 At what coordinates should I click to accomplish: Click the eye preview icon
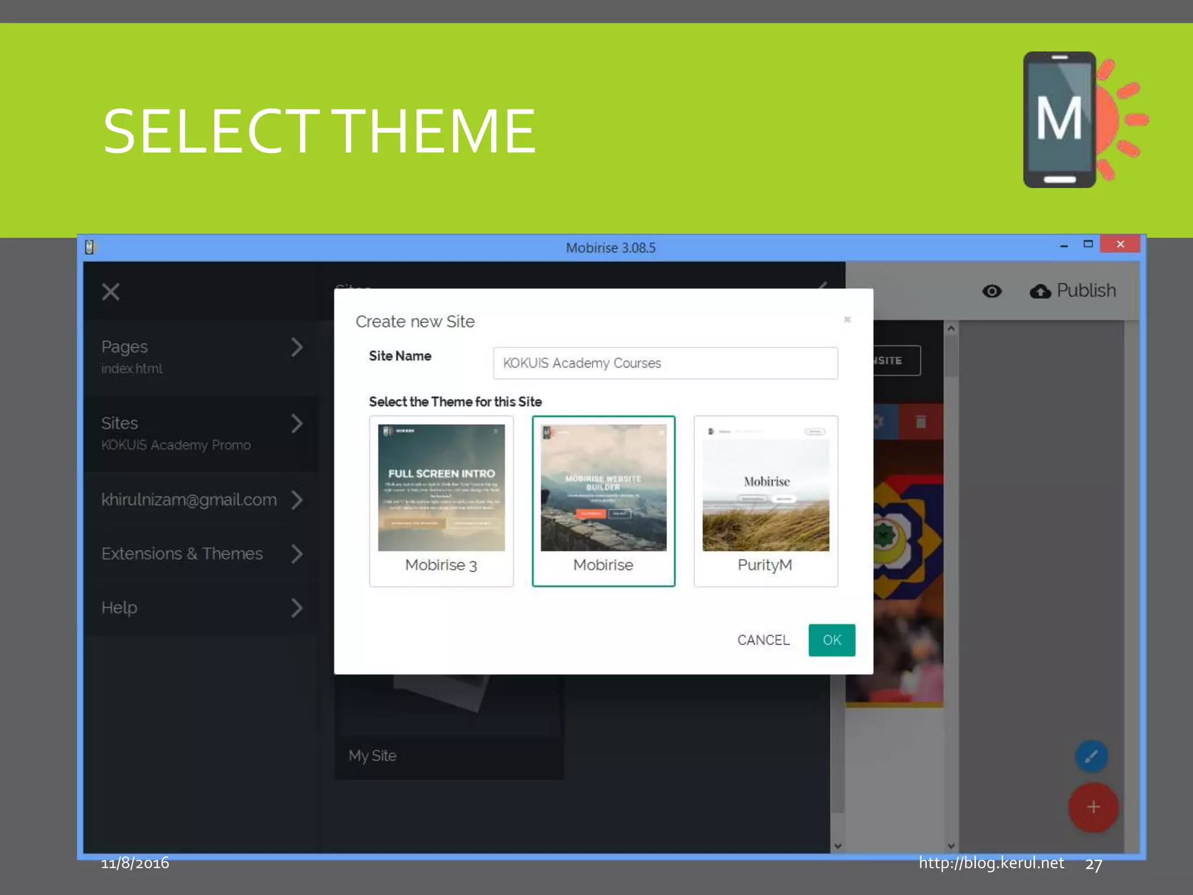[x=991, y=291]
